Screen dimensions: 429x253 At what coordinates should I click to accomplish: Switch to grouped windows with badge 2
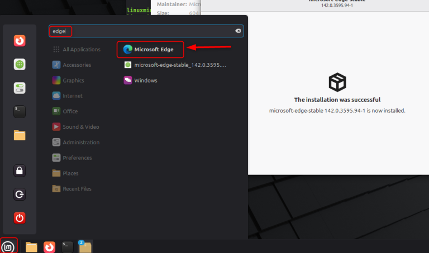pyautogui.click(x=85, y=247)
